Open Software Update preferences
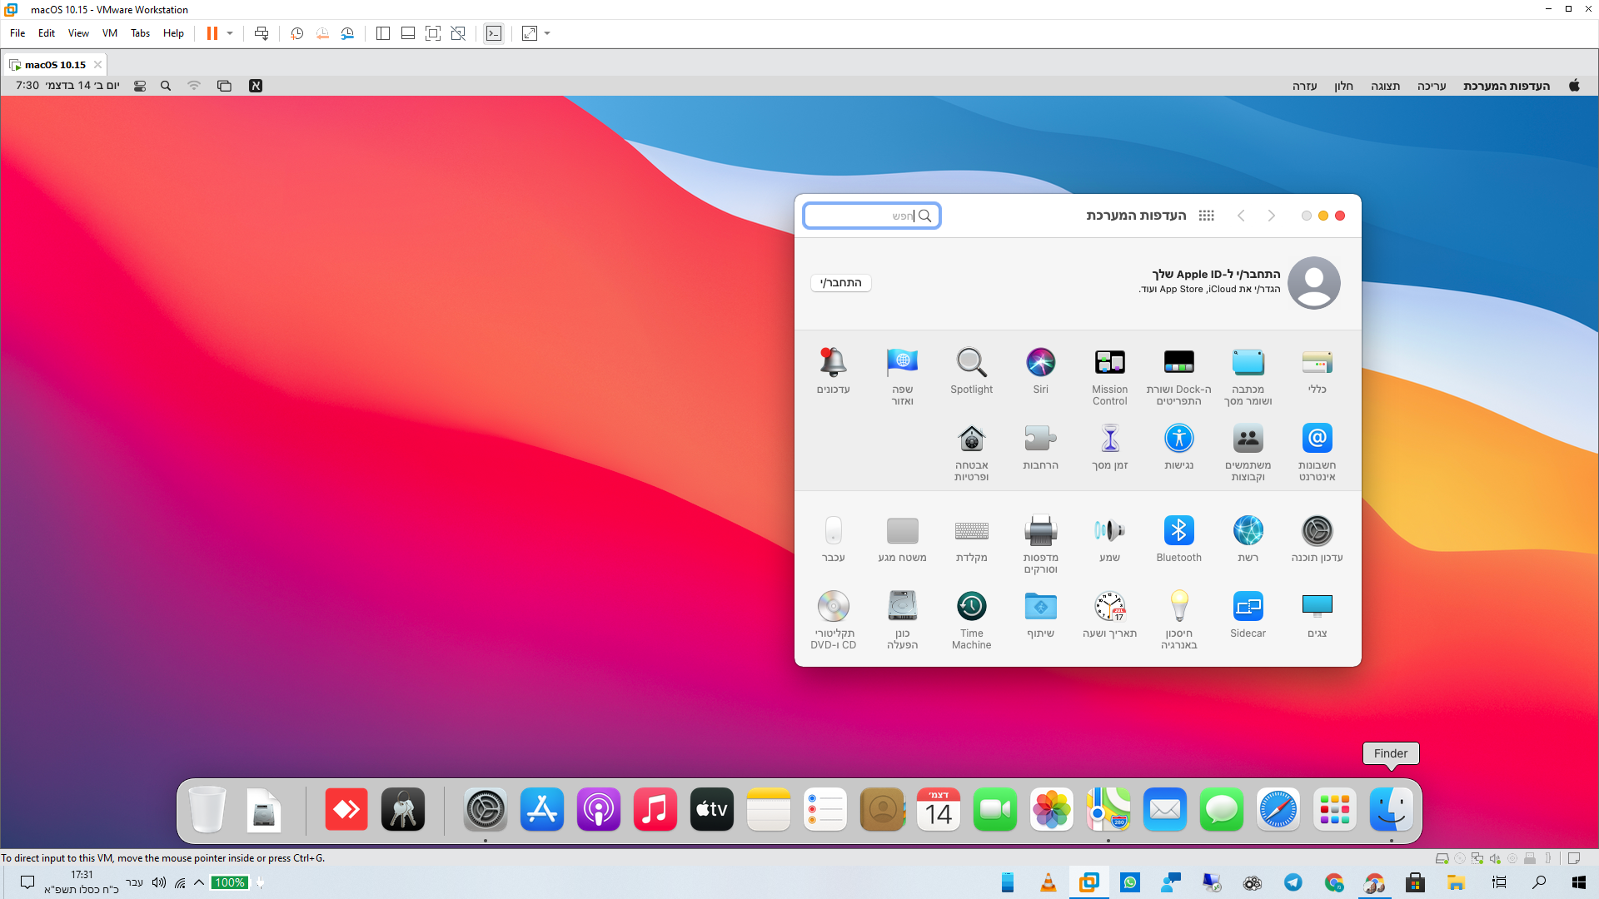1599x899 pixels. tap(1317, 539)
